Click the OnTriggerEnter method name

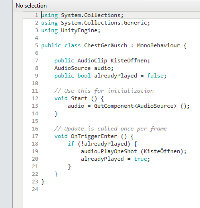point(94,136)
